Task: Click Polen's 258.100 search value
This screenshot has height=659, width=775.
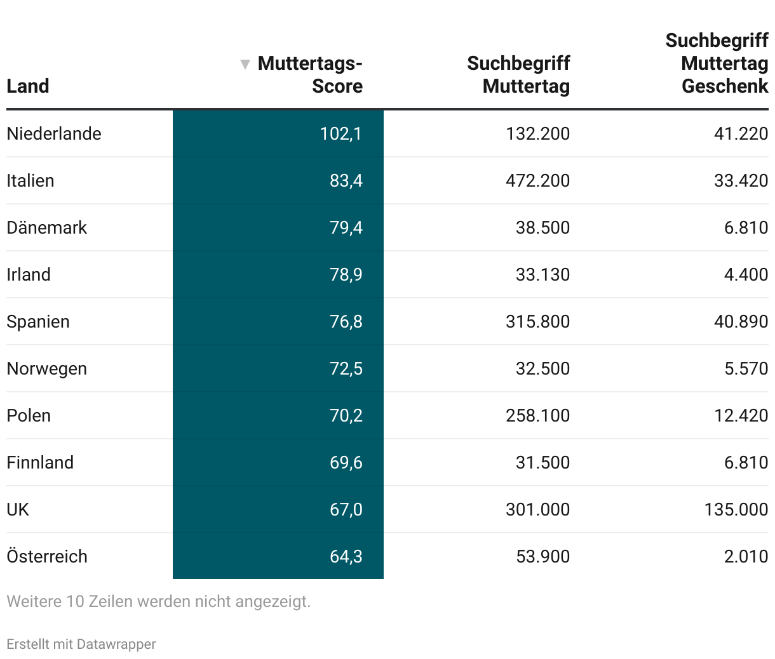Action: (x=537, y=415)
